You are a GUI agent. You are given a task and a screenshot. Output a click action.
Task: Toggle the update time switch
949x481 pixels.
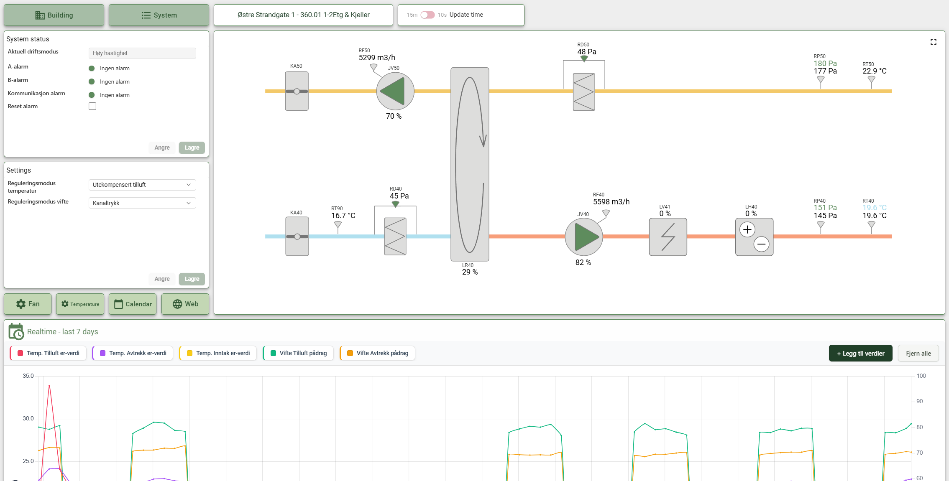pos(427,15)
